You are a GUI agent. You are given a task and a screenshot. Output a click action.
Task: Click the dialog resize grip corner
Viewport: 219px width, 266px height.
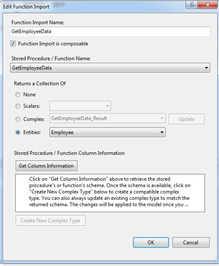(x=215, y=258)
